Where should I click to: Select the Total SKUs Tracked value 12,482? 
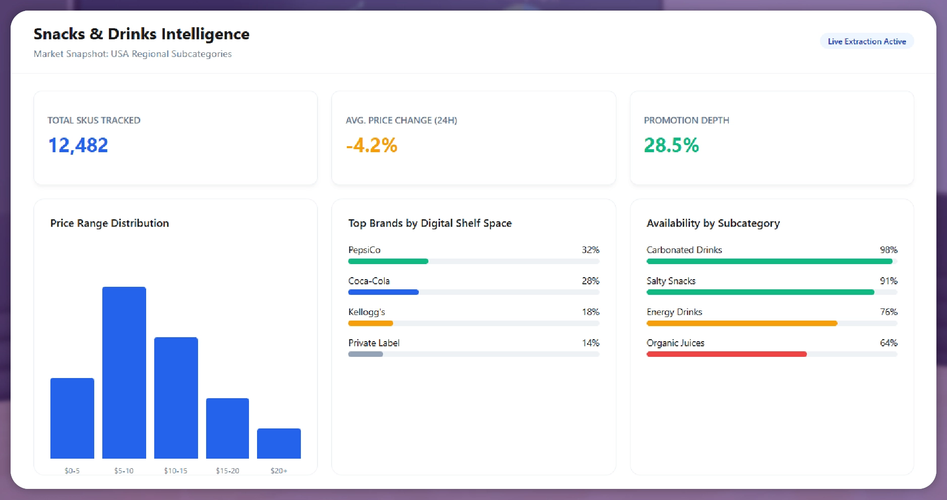(x=78, y=146)
